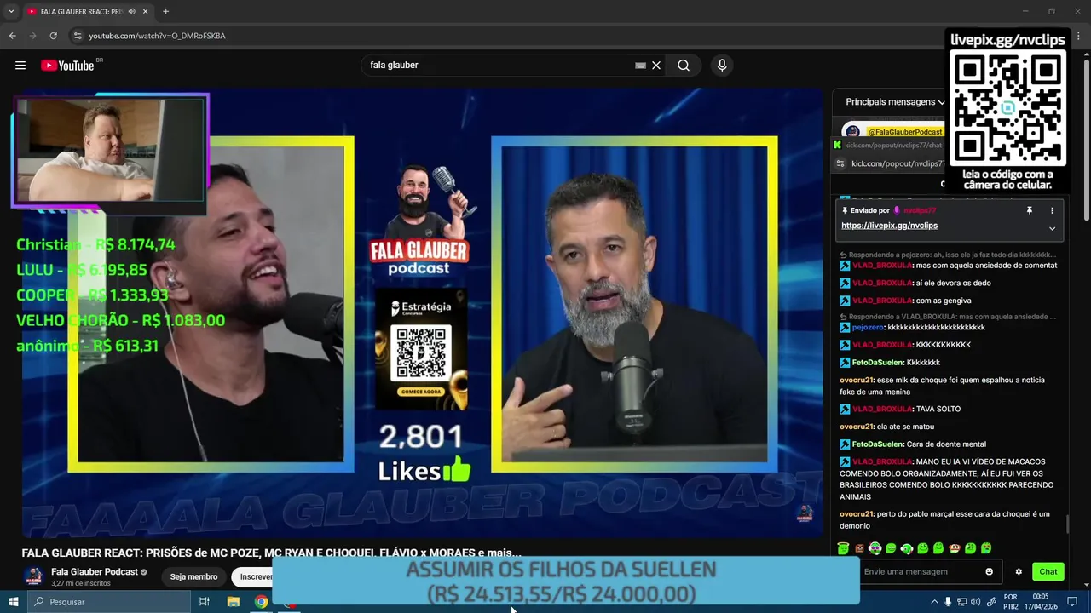
Task: View site information icon beside youtube.com URL
Action: coord(78,36)
